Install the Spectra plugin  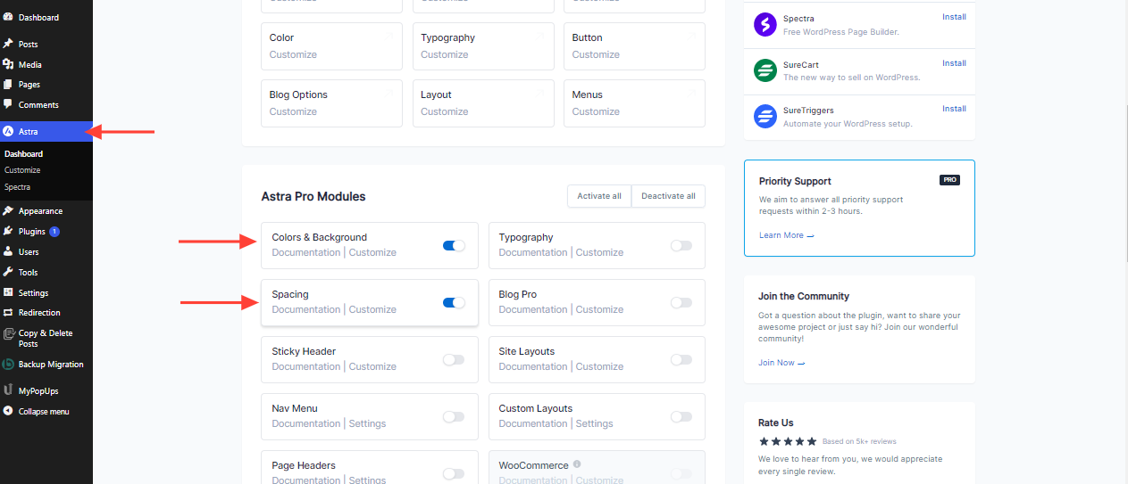[954, 17]
